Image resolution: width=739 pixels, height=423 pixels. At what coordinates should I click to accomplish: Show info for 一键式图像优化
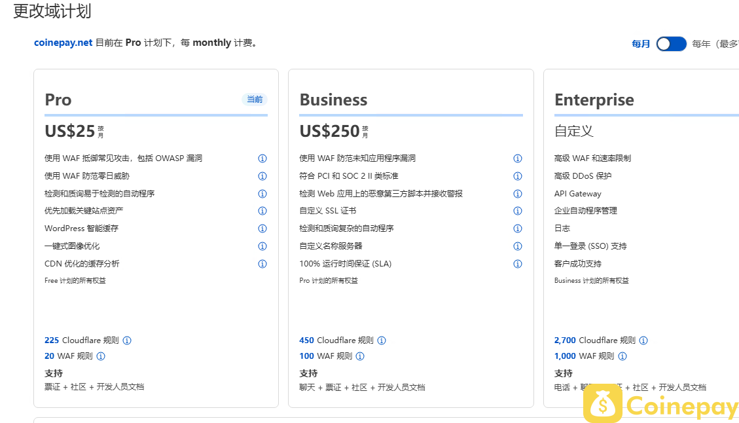point(262,246)
